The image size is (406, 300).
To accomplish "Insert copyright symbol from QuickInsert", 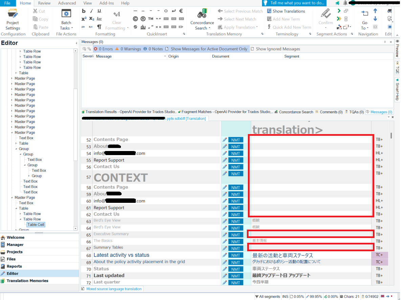I will pos(135,19).
